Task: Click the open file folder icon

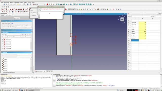Action: click(4, 4)
